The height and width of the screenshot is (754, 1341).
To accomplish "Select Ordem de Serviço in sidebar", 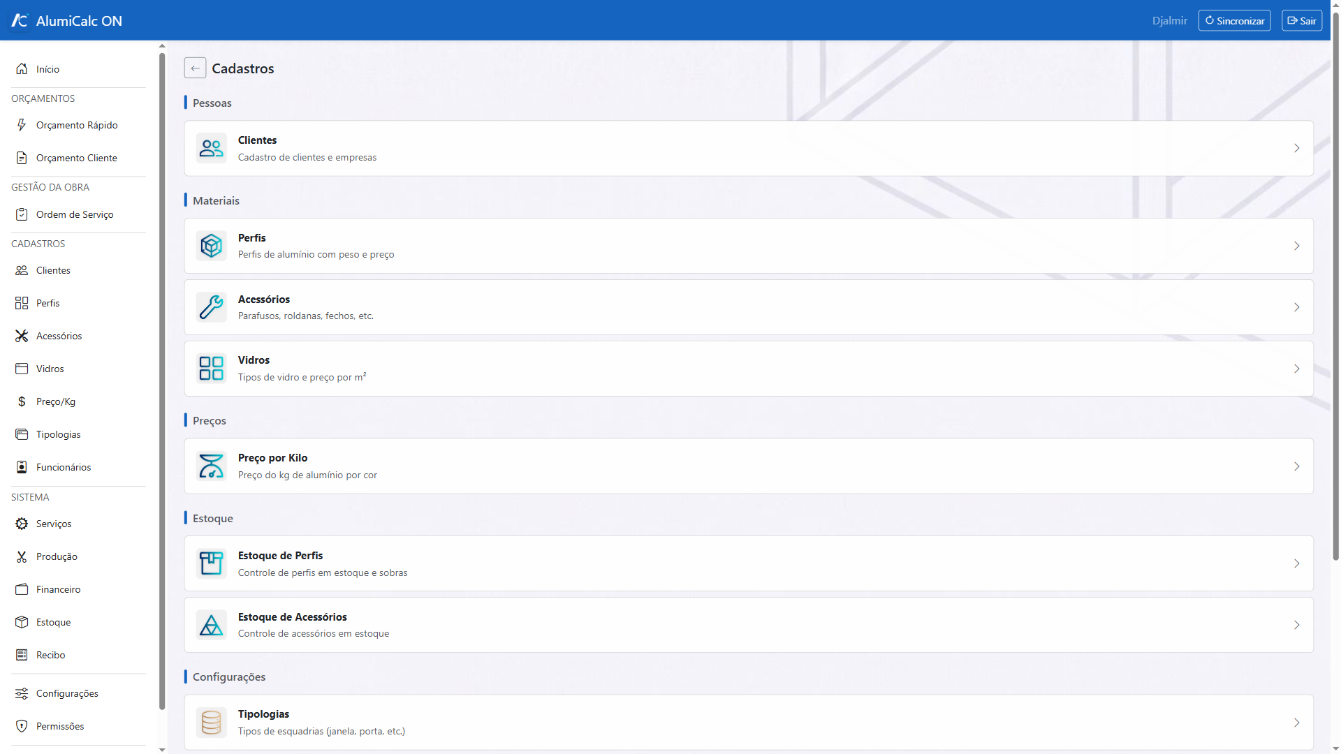I will click(x=78, y=214).
